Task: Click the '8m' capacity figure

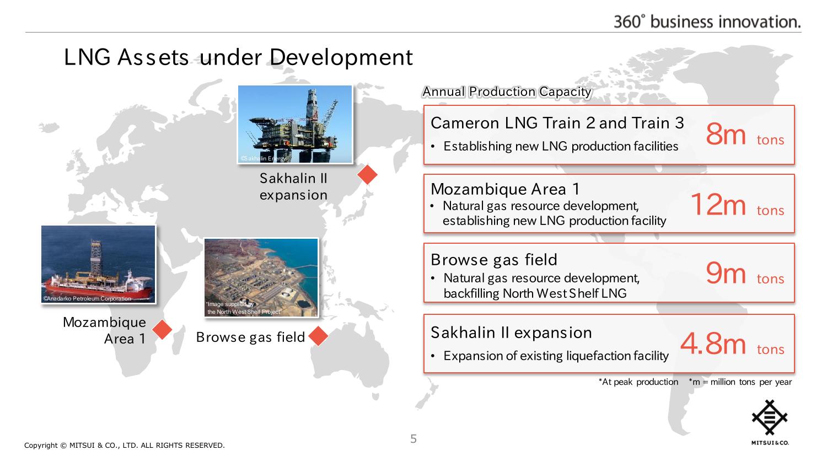Action: 726,135
